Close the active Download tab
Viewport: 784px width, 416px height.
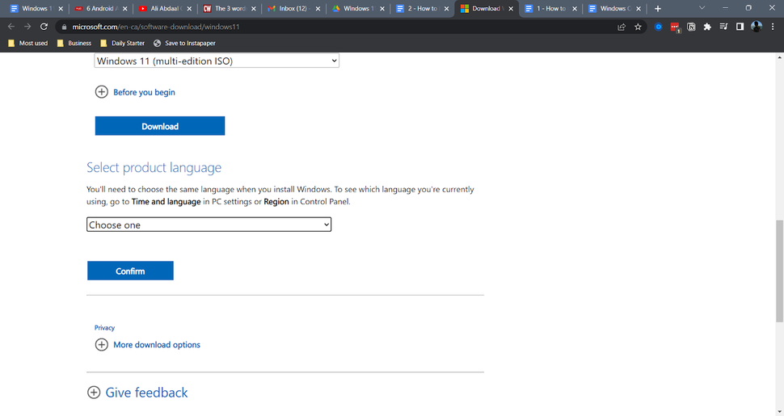click(x=511, y=9)
